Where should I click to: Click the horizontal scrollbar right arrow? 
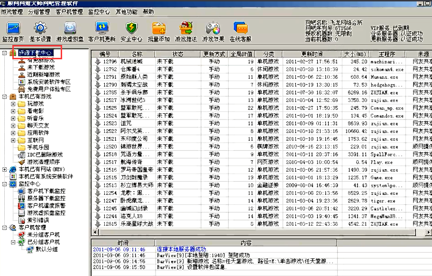[428, 232]
